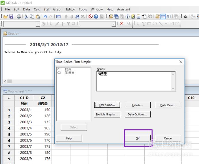This screenshot has width=199, height=164.
Task: Open the Graph menu
Action: click(58, 10)
